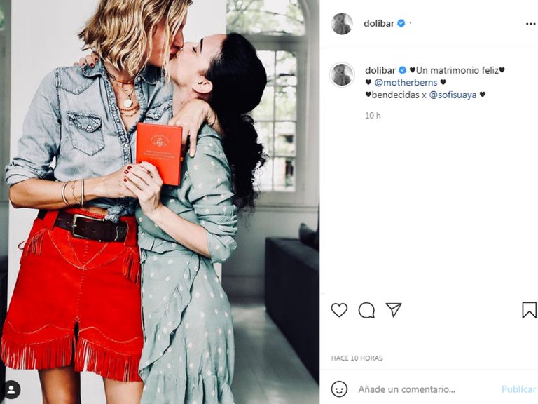Click the 10 h timestamp under caption
The height and width of the screenshot is (404, 538).
[x=373, y=116]
